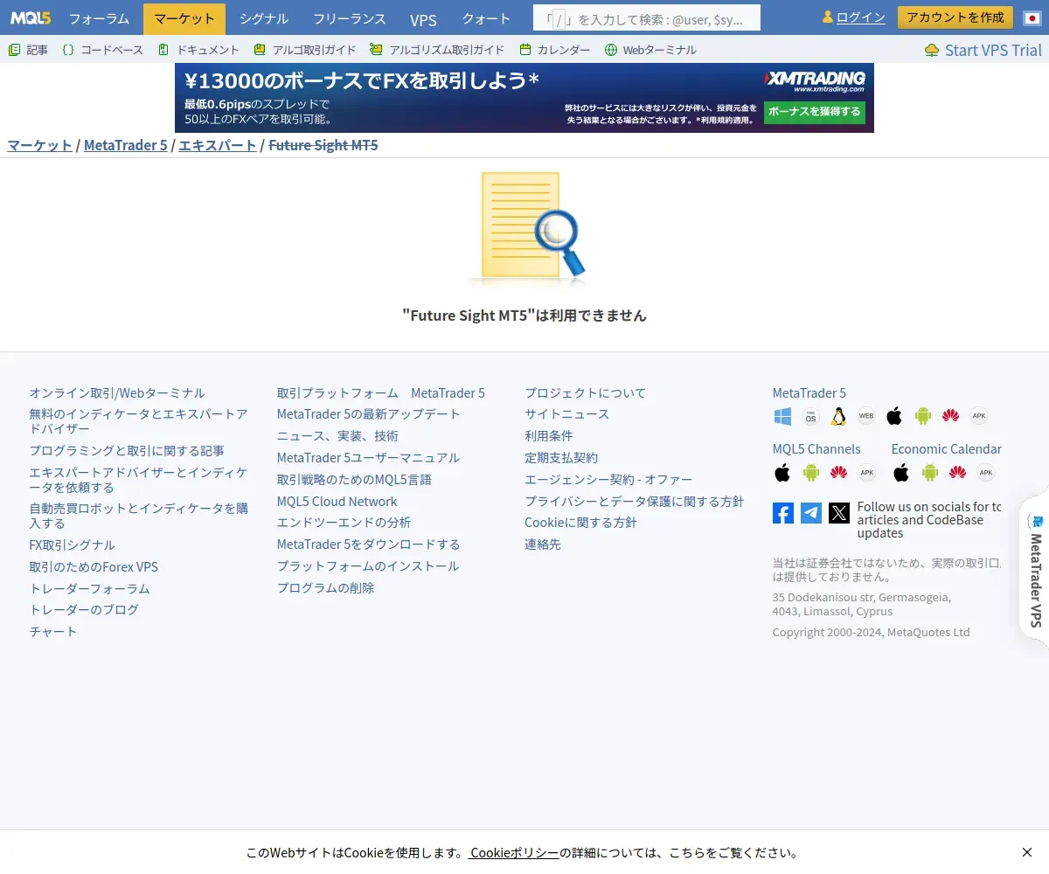Screen dimensions: 1049x874
Task: Click アカウントを作成 button
Action: [x=955, y=17]
